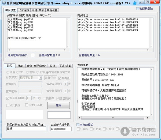The height and width of the screenshot is (140, 161).
Task: Click inside the 买家账号 text area
Action: click(37, 33)
